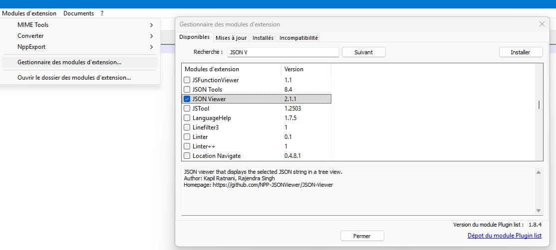This screenshot has width=556, height=250.
Task: Check the Linter++ checkbox
Action: coord(187,146)
